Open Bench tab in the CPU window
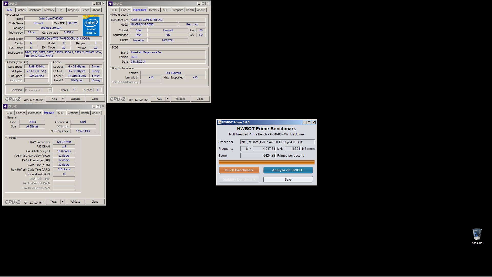This screenshot has width=492, height=277. 85,10
